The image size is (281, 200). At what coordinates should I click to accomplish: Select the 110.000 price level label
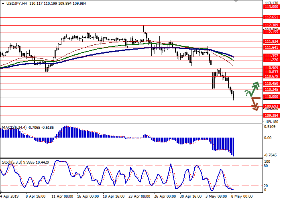pos(271,97)
